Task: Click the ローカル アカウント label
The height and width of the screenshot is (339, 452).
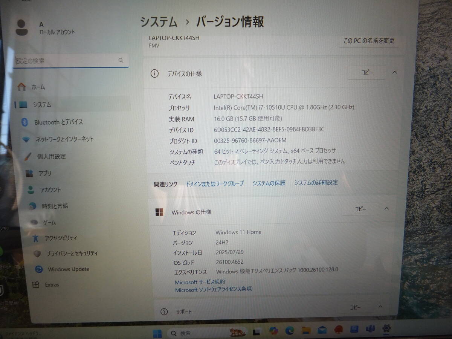Action: [x=57, y=32]
